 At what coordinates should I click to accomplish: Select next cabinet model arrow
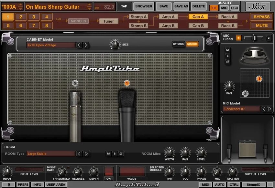coord(86,45)
